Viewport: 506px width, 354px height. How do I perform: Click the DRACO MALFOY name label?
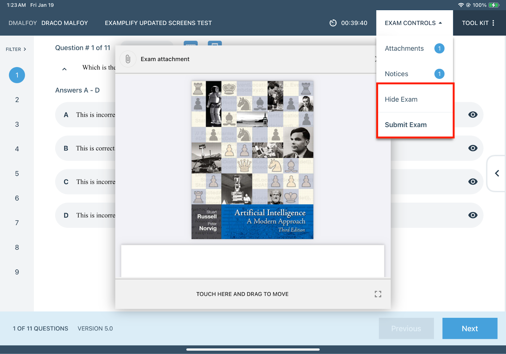click(65, 23)
